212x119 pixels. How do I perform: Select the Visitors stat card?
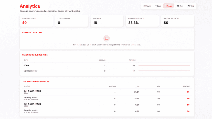tap(107, 21)
